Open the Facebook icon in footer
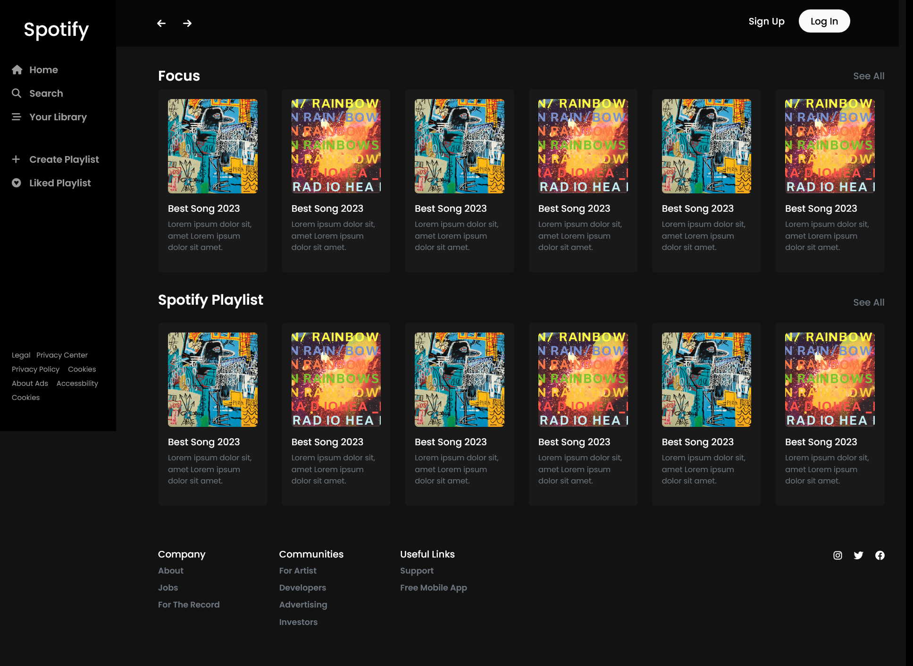Viewport: 913px width, 666px height. click(879, 555)
